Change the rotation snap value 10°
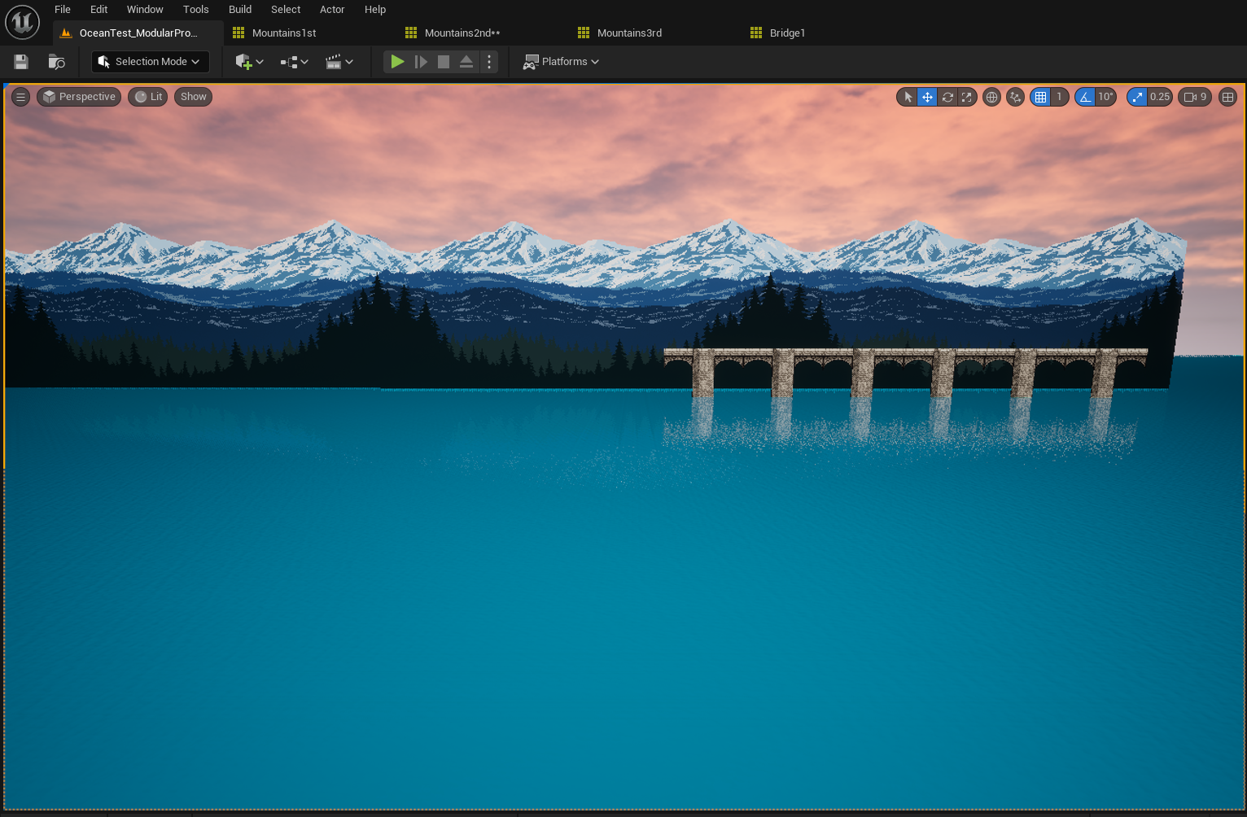The image size is (1247, 817). (1105, 97)
